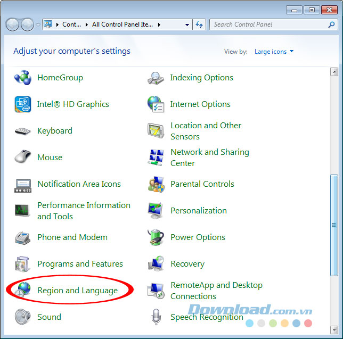Click the Phone and Modem icon
This screenshot has width=343, height=339.
(22, 238)
